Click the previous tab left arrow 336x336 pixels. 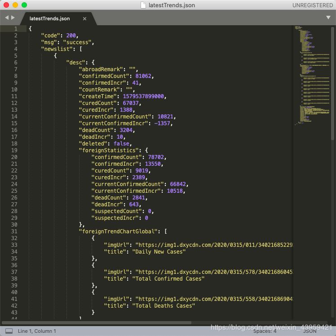click(x=7, y=18)
